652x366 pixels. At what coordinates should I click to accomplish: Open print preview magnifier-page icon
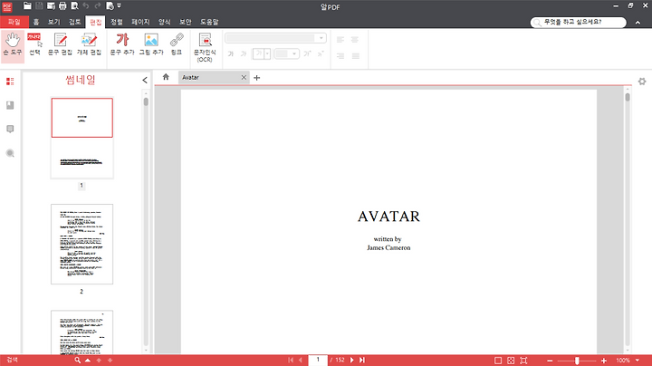coord(74,5)
